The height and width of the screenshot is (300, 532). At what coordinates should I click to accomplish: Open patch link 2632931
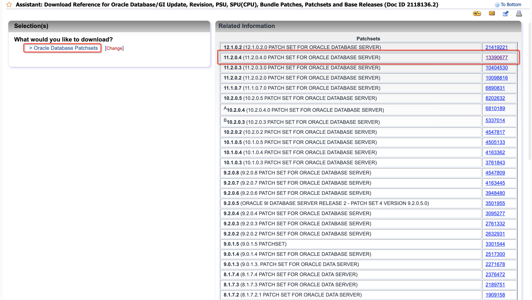(495, 234)
